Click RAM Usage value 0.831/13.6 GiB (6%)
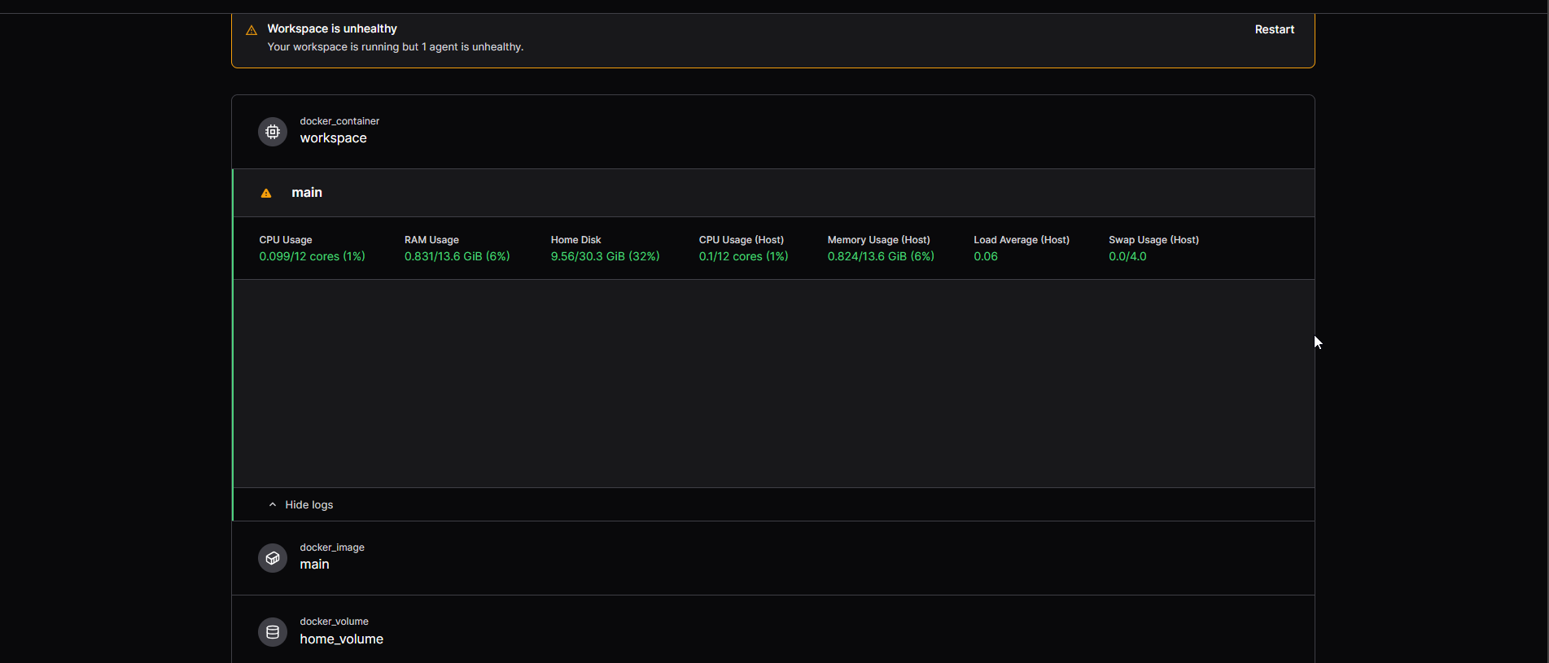The image size is (1549, 663). 457,256
